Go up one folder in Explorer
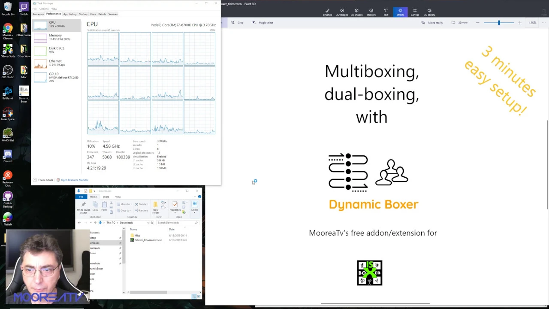 (95, 223)
